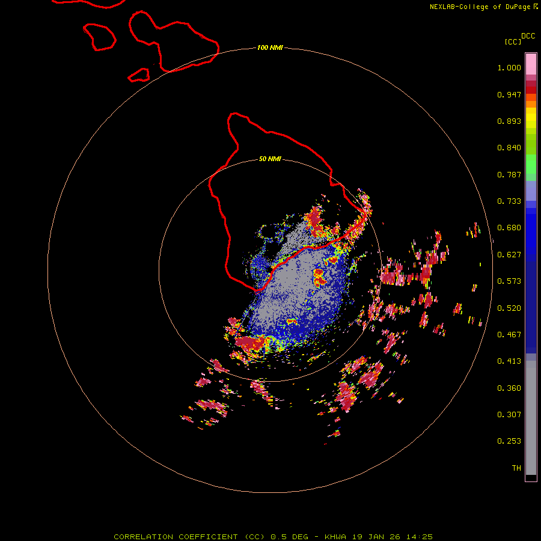541x541 pixels.
Task: Click the 50 NMI range ring label
Action: 270,159
